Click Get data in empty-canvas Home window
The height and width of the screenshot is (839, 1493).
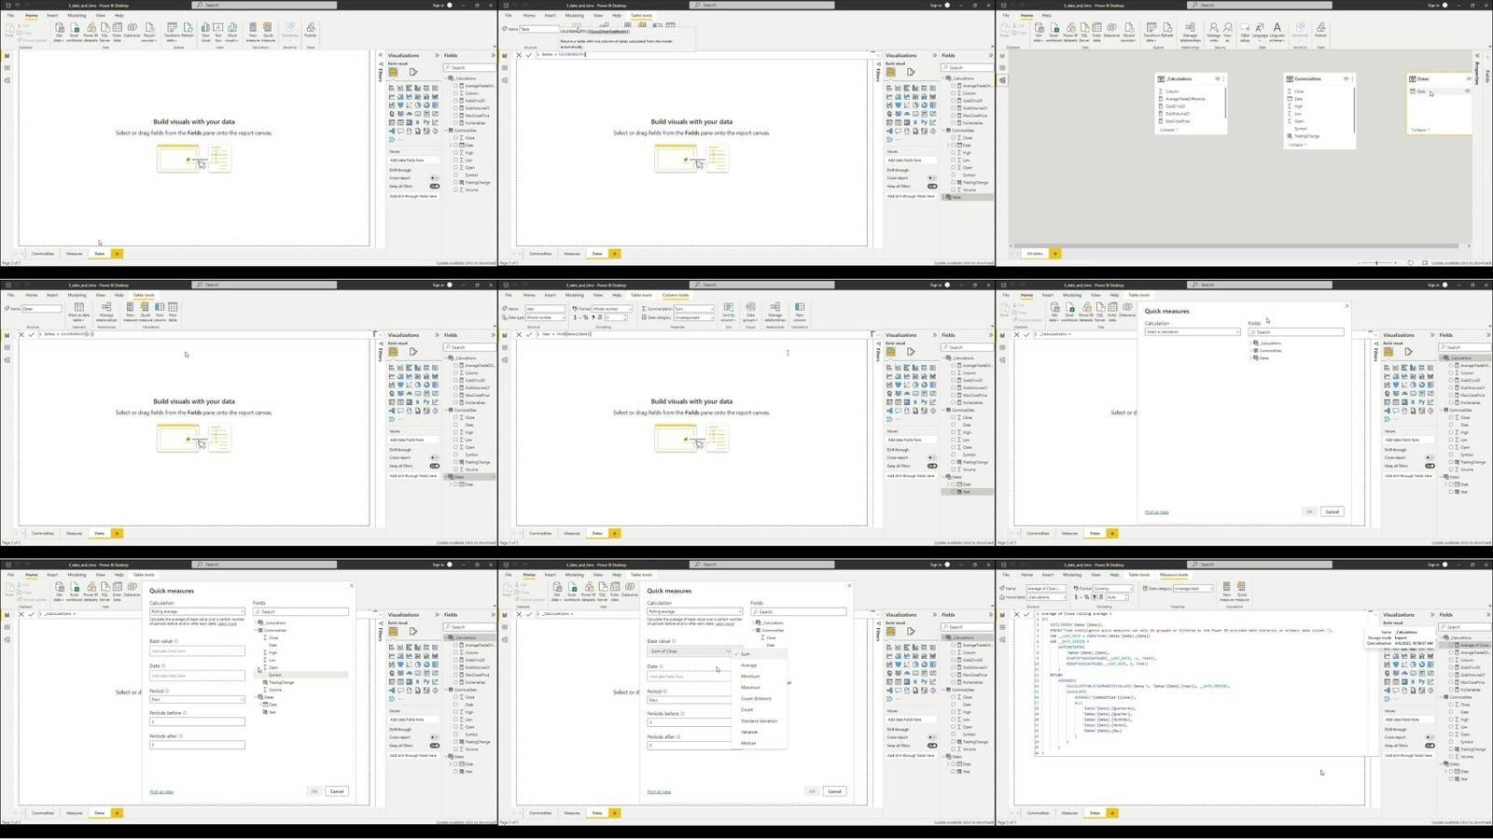[59, 31]
